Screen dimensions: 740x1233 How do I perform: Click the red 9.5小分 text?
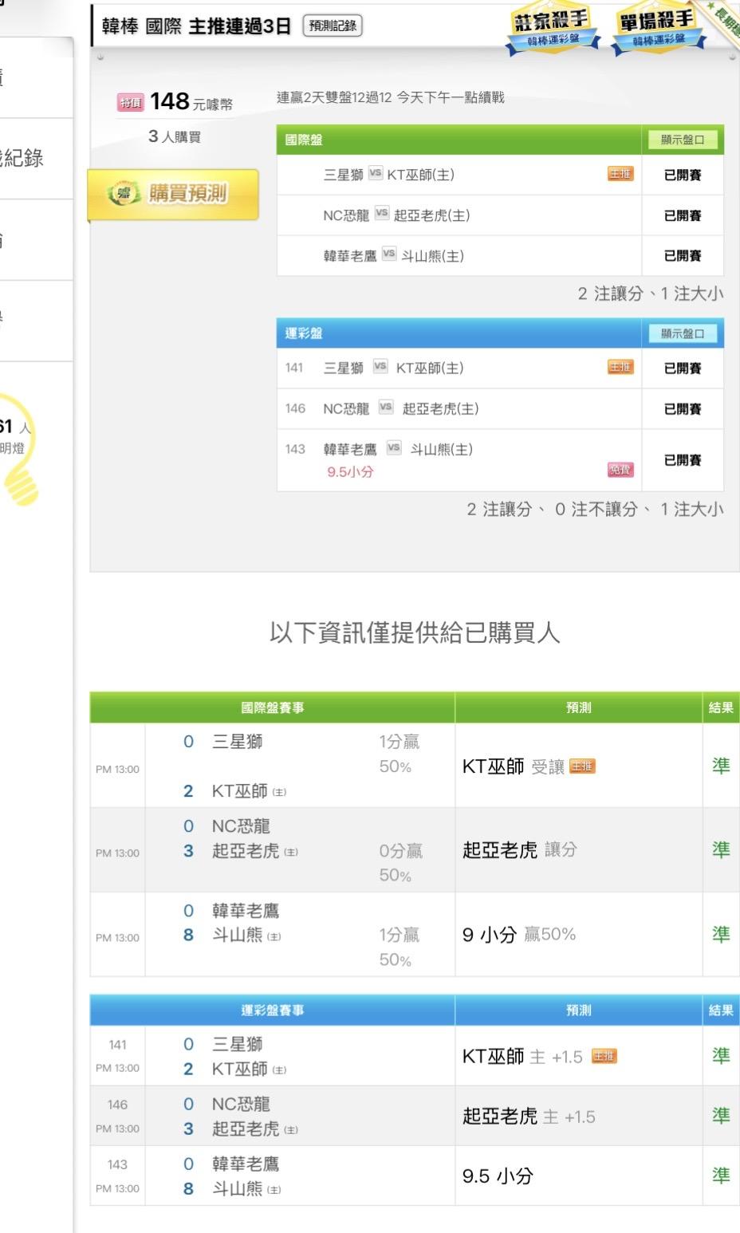coord(350,472)
